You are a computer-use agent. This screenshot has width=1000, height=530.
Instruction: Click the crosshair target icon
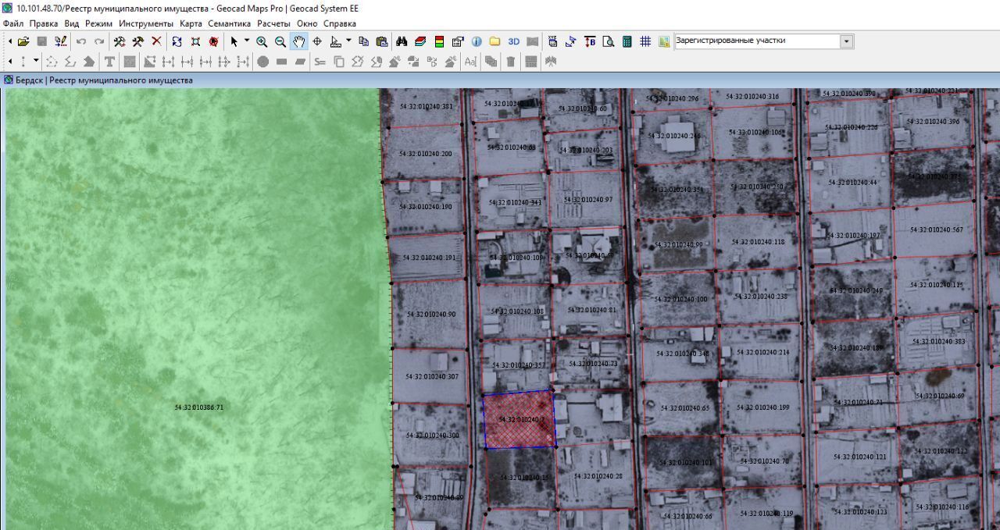click(317, 41)
